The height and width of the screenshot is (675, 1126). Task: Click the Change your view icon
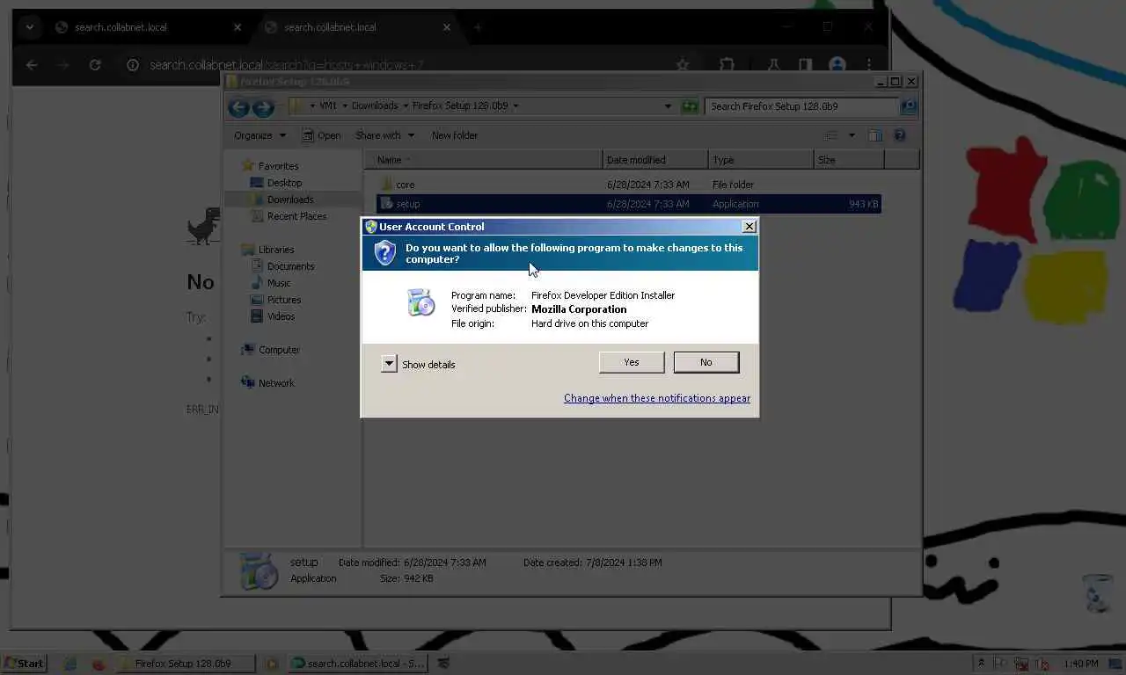click(831, 135)
